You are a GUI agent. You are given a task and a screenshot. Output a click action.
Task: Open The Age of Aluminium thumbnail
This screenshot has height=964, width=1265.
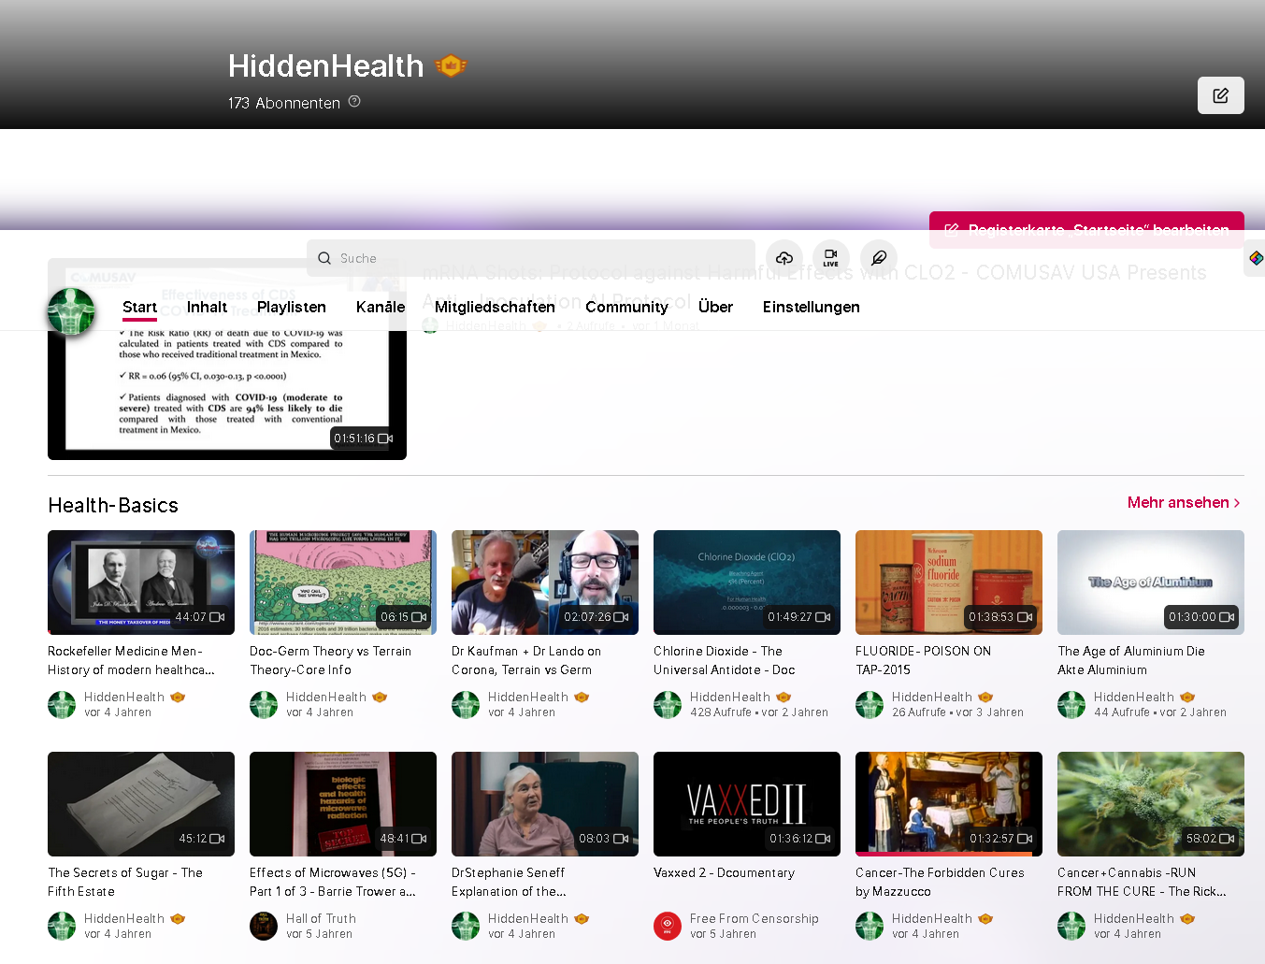(x=1151, y=583)
